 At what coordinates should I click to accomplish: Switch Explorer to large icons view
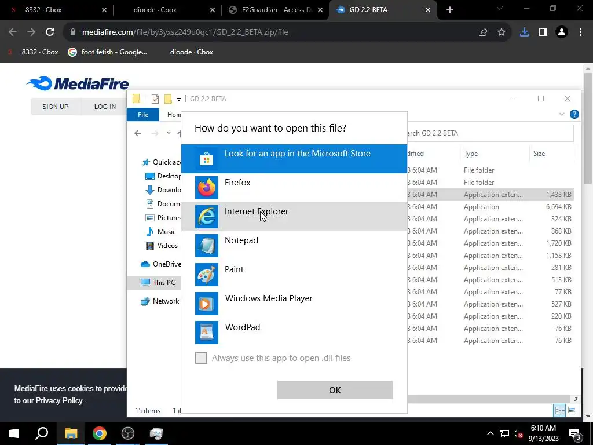[572, 410]
